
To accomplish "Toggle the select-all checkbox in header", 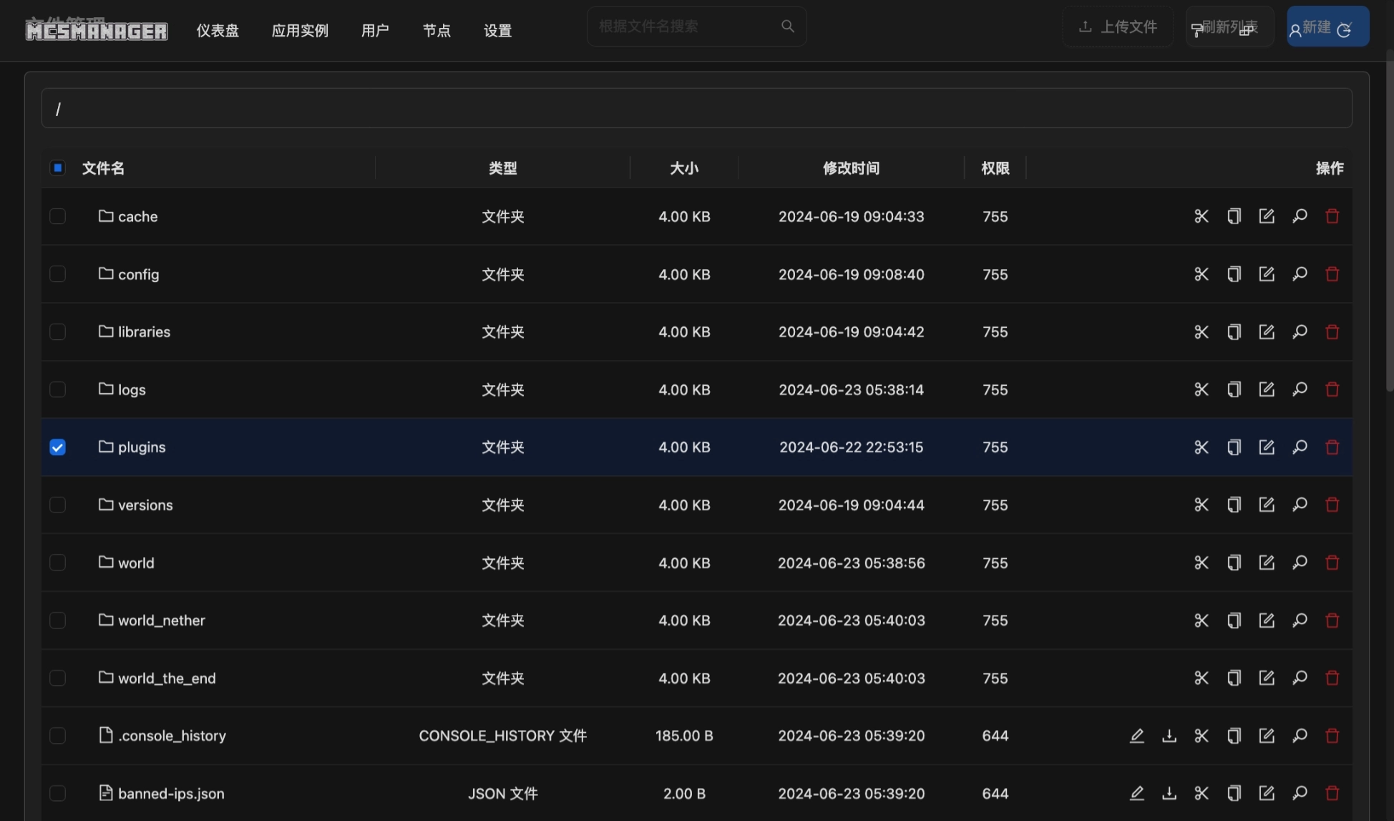I will click(x=58, y=168).
